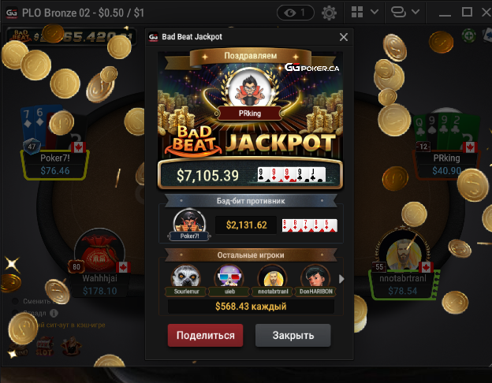Screen dimensions: 492x383
Task: Close the Bad Beat Jackpot dialog
Action: 344,37
